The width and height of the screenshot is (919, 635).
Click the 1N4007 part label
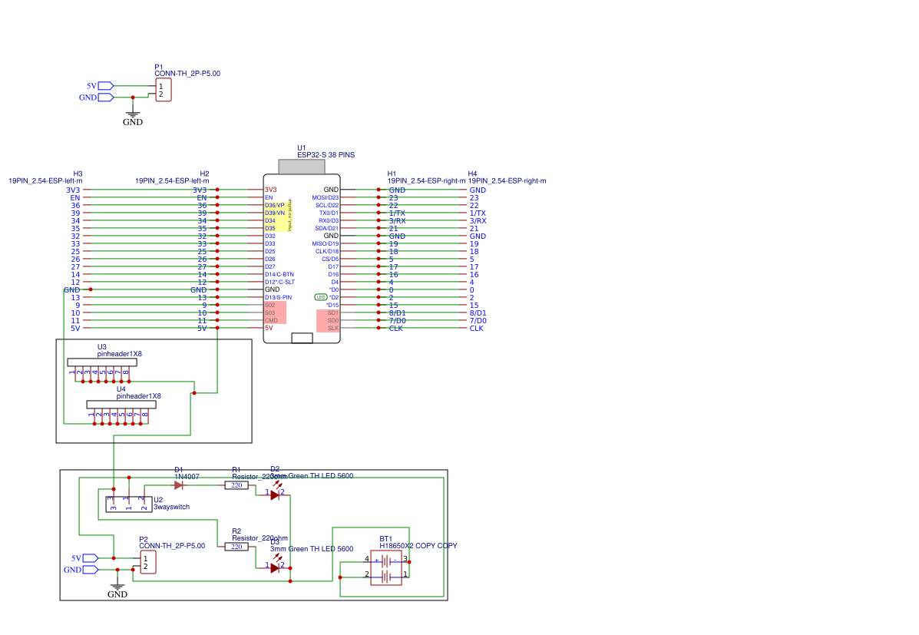pyautogui.click(x=187, y=478)
